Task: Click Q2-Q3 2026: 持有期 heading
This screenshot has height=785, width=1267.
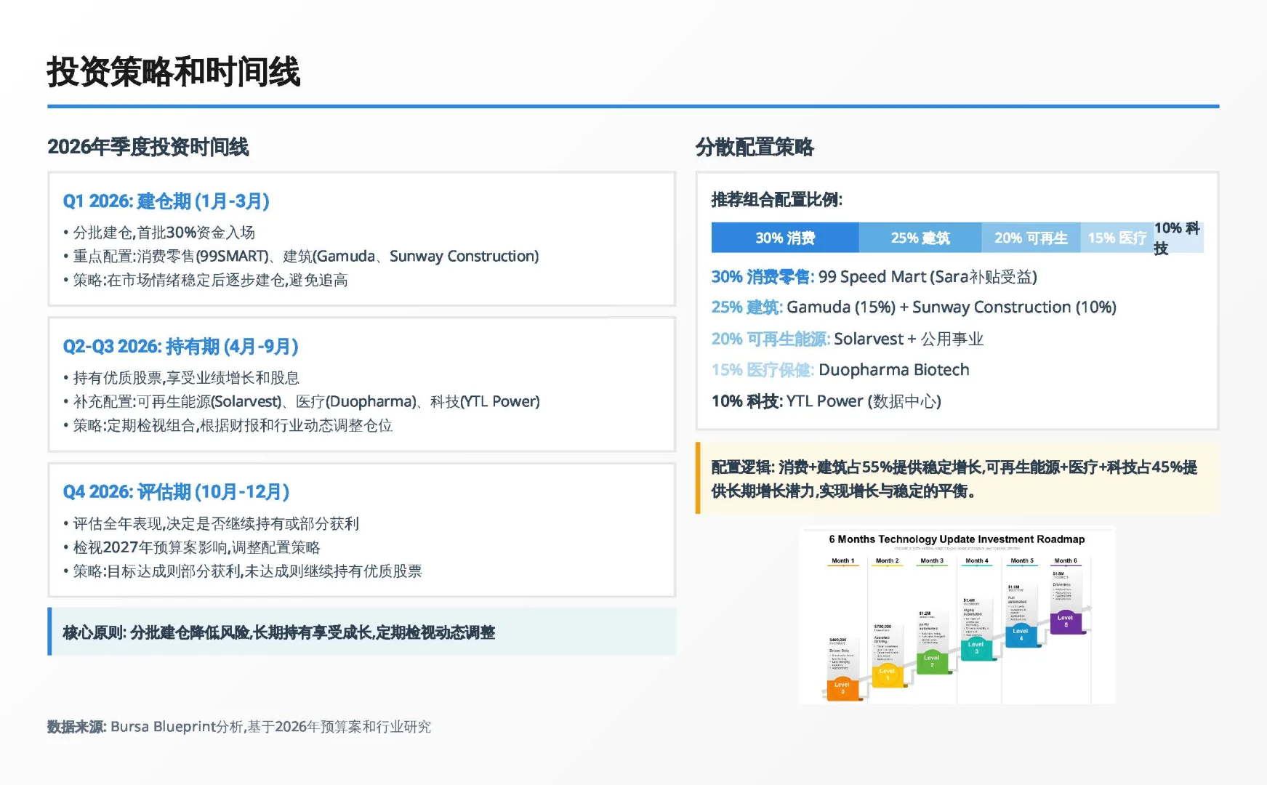Action: click(x=181, y=347)
